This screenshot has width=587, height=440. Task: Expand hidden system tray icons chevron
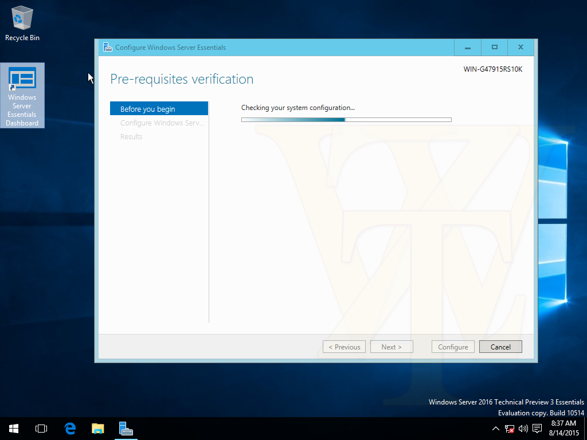point(496,429)
